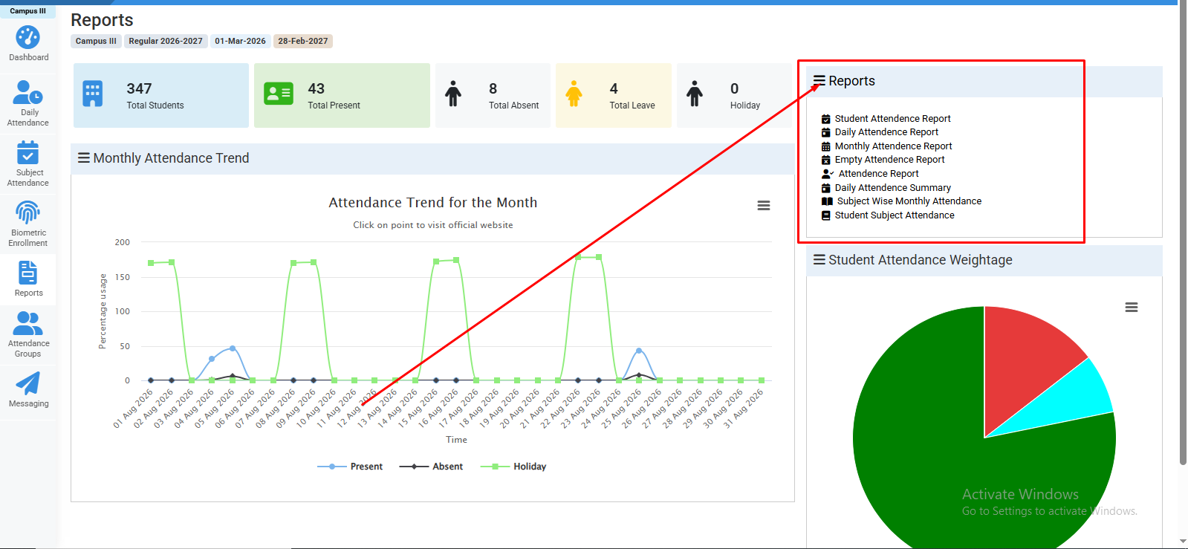Toggle the Present series in chart legend
The height and width of the screenshot is (549, 1188).
350,467
